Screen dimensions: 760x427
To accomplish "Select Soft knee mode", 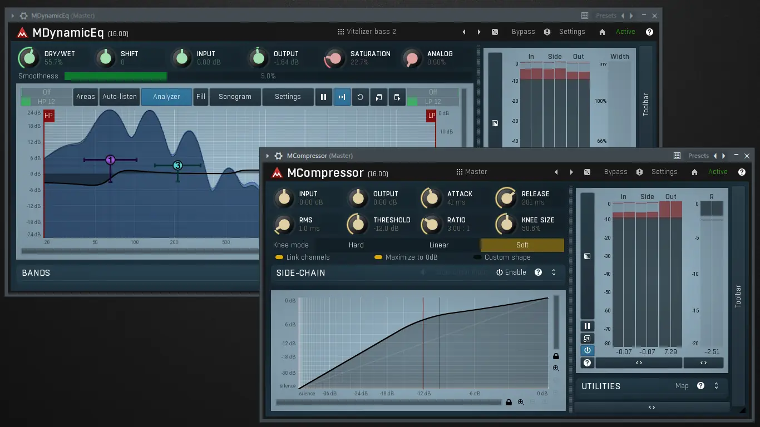I will [522, 245].
